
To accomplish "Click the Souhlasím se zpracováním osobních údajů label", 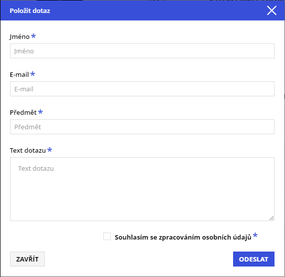I will coord(183,237).
